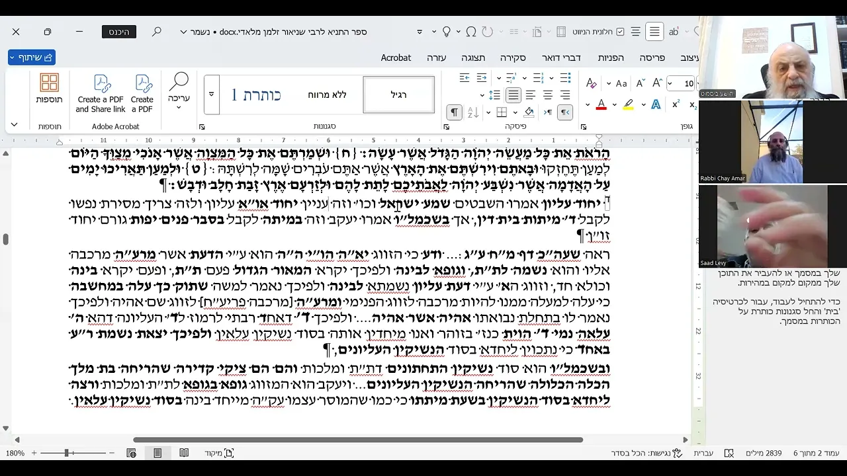Click the shading paint bucket icon
Image resolution: width=847 pixels, height=476 pixels.
[529, 112]
